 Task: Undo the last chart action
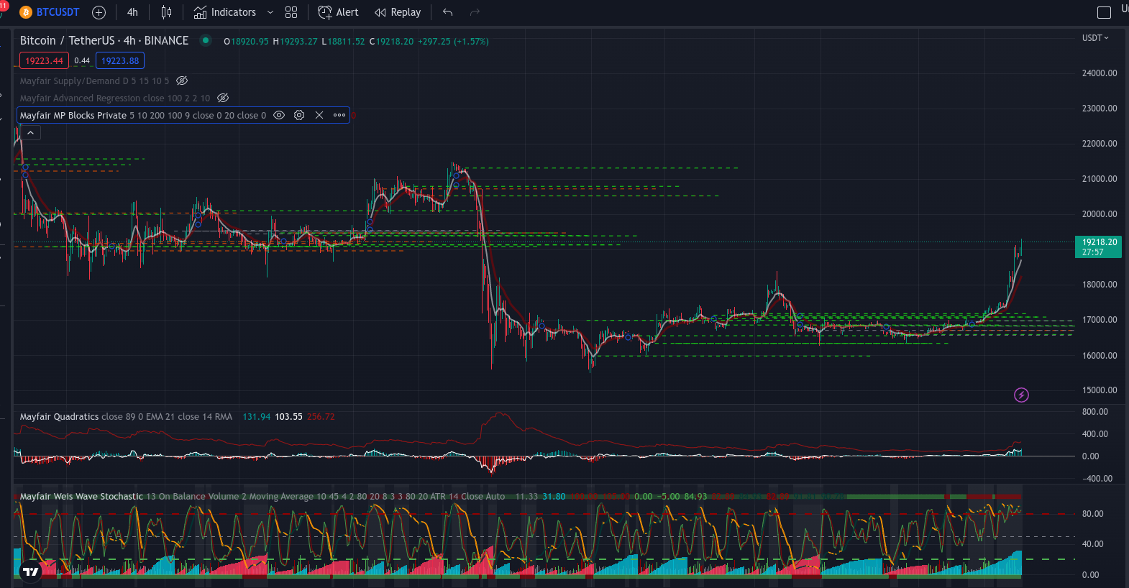coord(448,12)
